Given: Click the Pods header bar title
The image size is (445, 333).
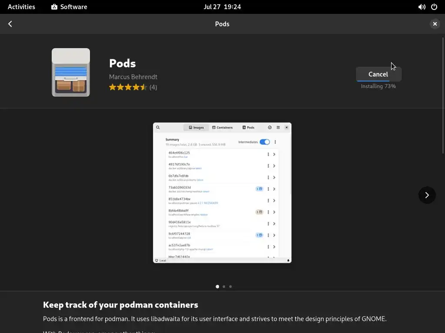Looking at the screenshot, I should (222, 24).
